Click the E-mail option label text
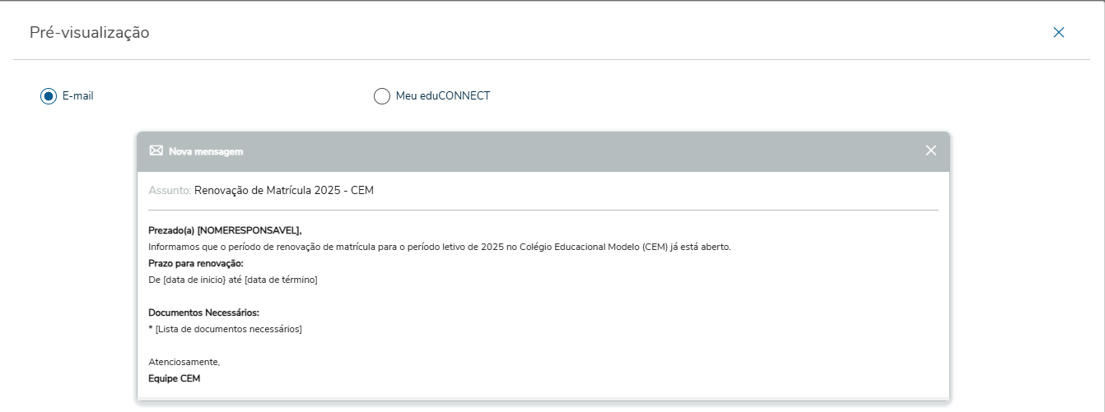The image size is (1105, 412). coord(78,96)
